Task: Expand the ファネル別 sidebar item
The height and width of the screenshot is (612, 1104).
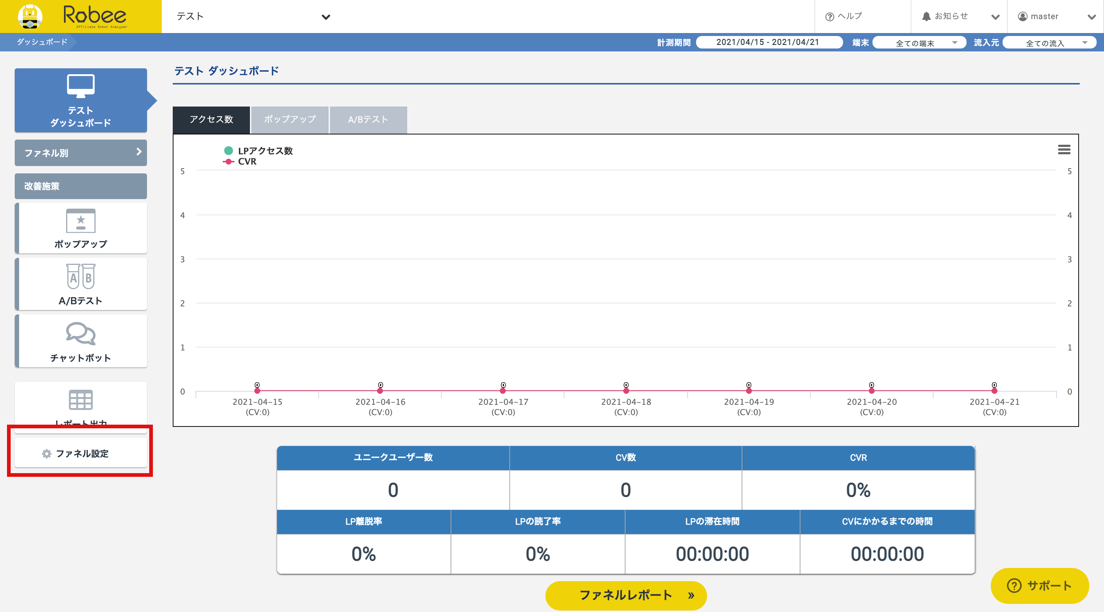Action: [80, 152]
